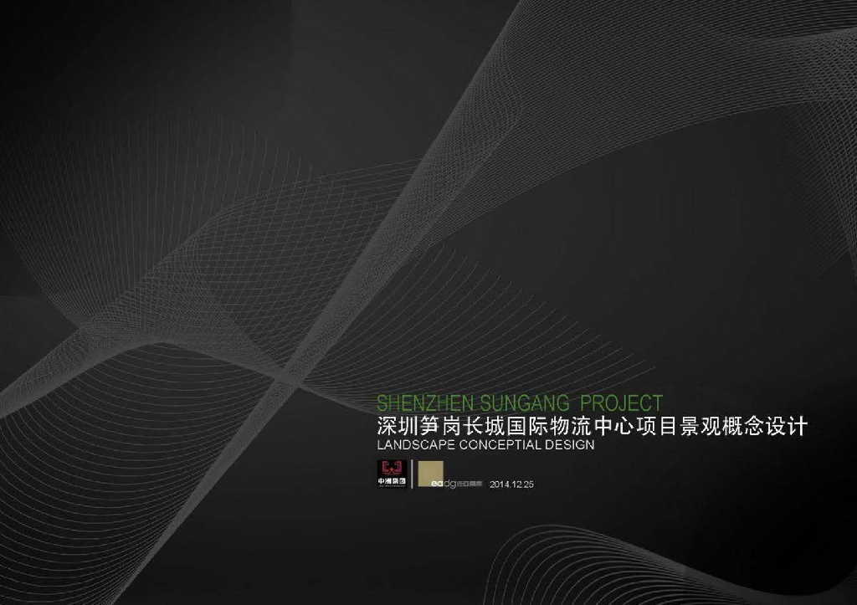
Task: Select the gold eadg logo square
Action: [x=431, y=473]
